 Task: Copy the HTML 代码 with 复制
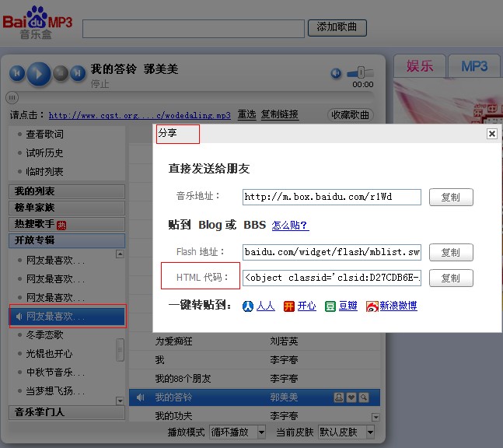click(x=451, y=278)
